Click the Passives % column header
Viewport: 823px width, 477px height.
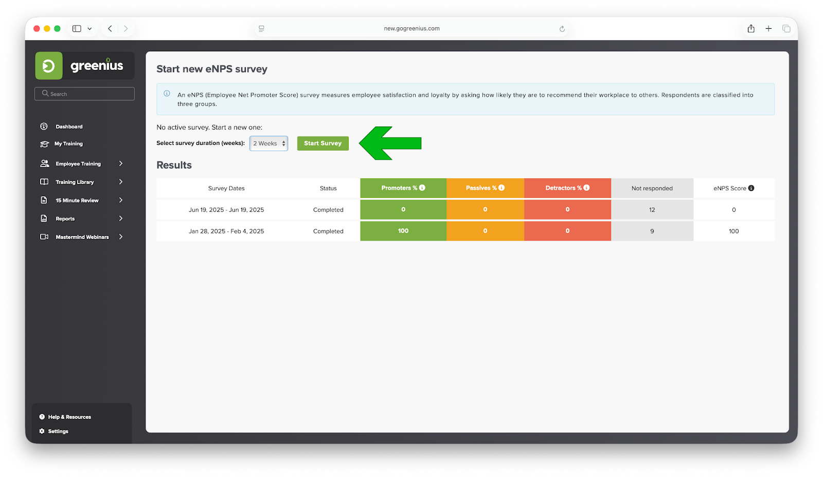[x=485, y=188]
